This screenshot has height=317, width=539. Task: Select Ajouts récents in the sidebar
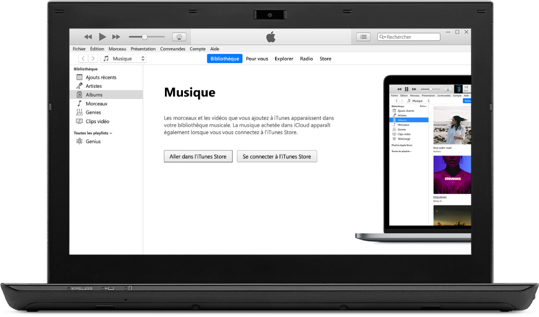tap(106, 78)
